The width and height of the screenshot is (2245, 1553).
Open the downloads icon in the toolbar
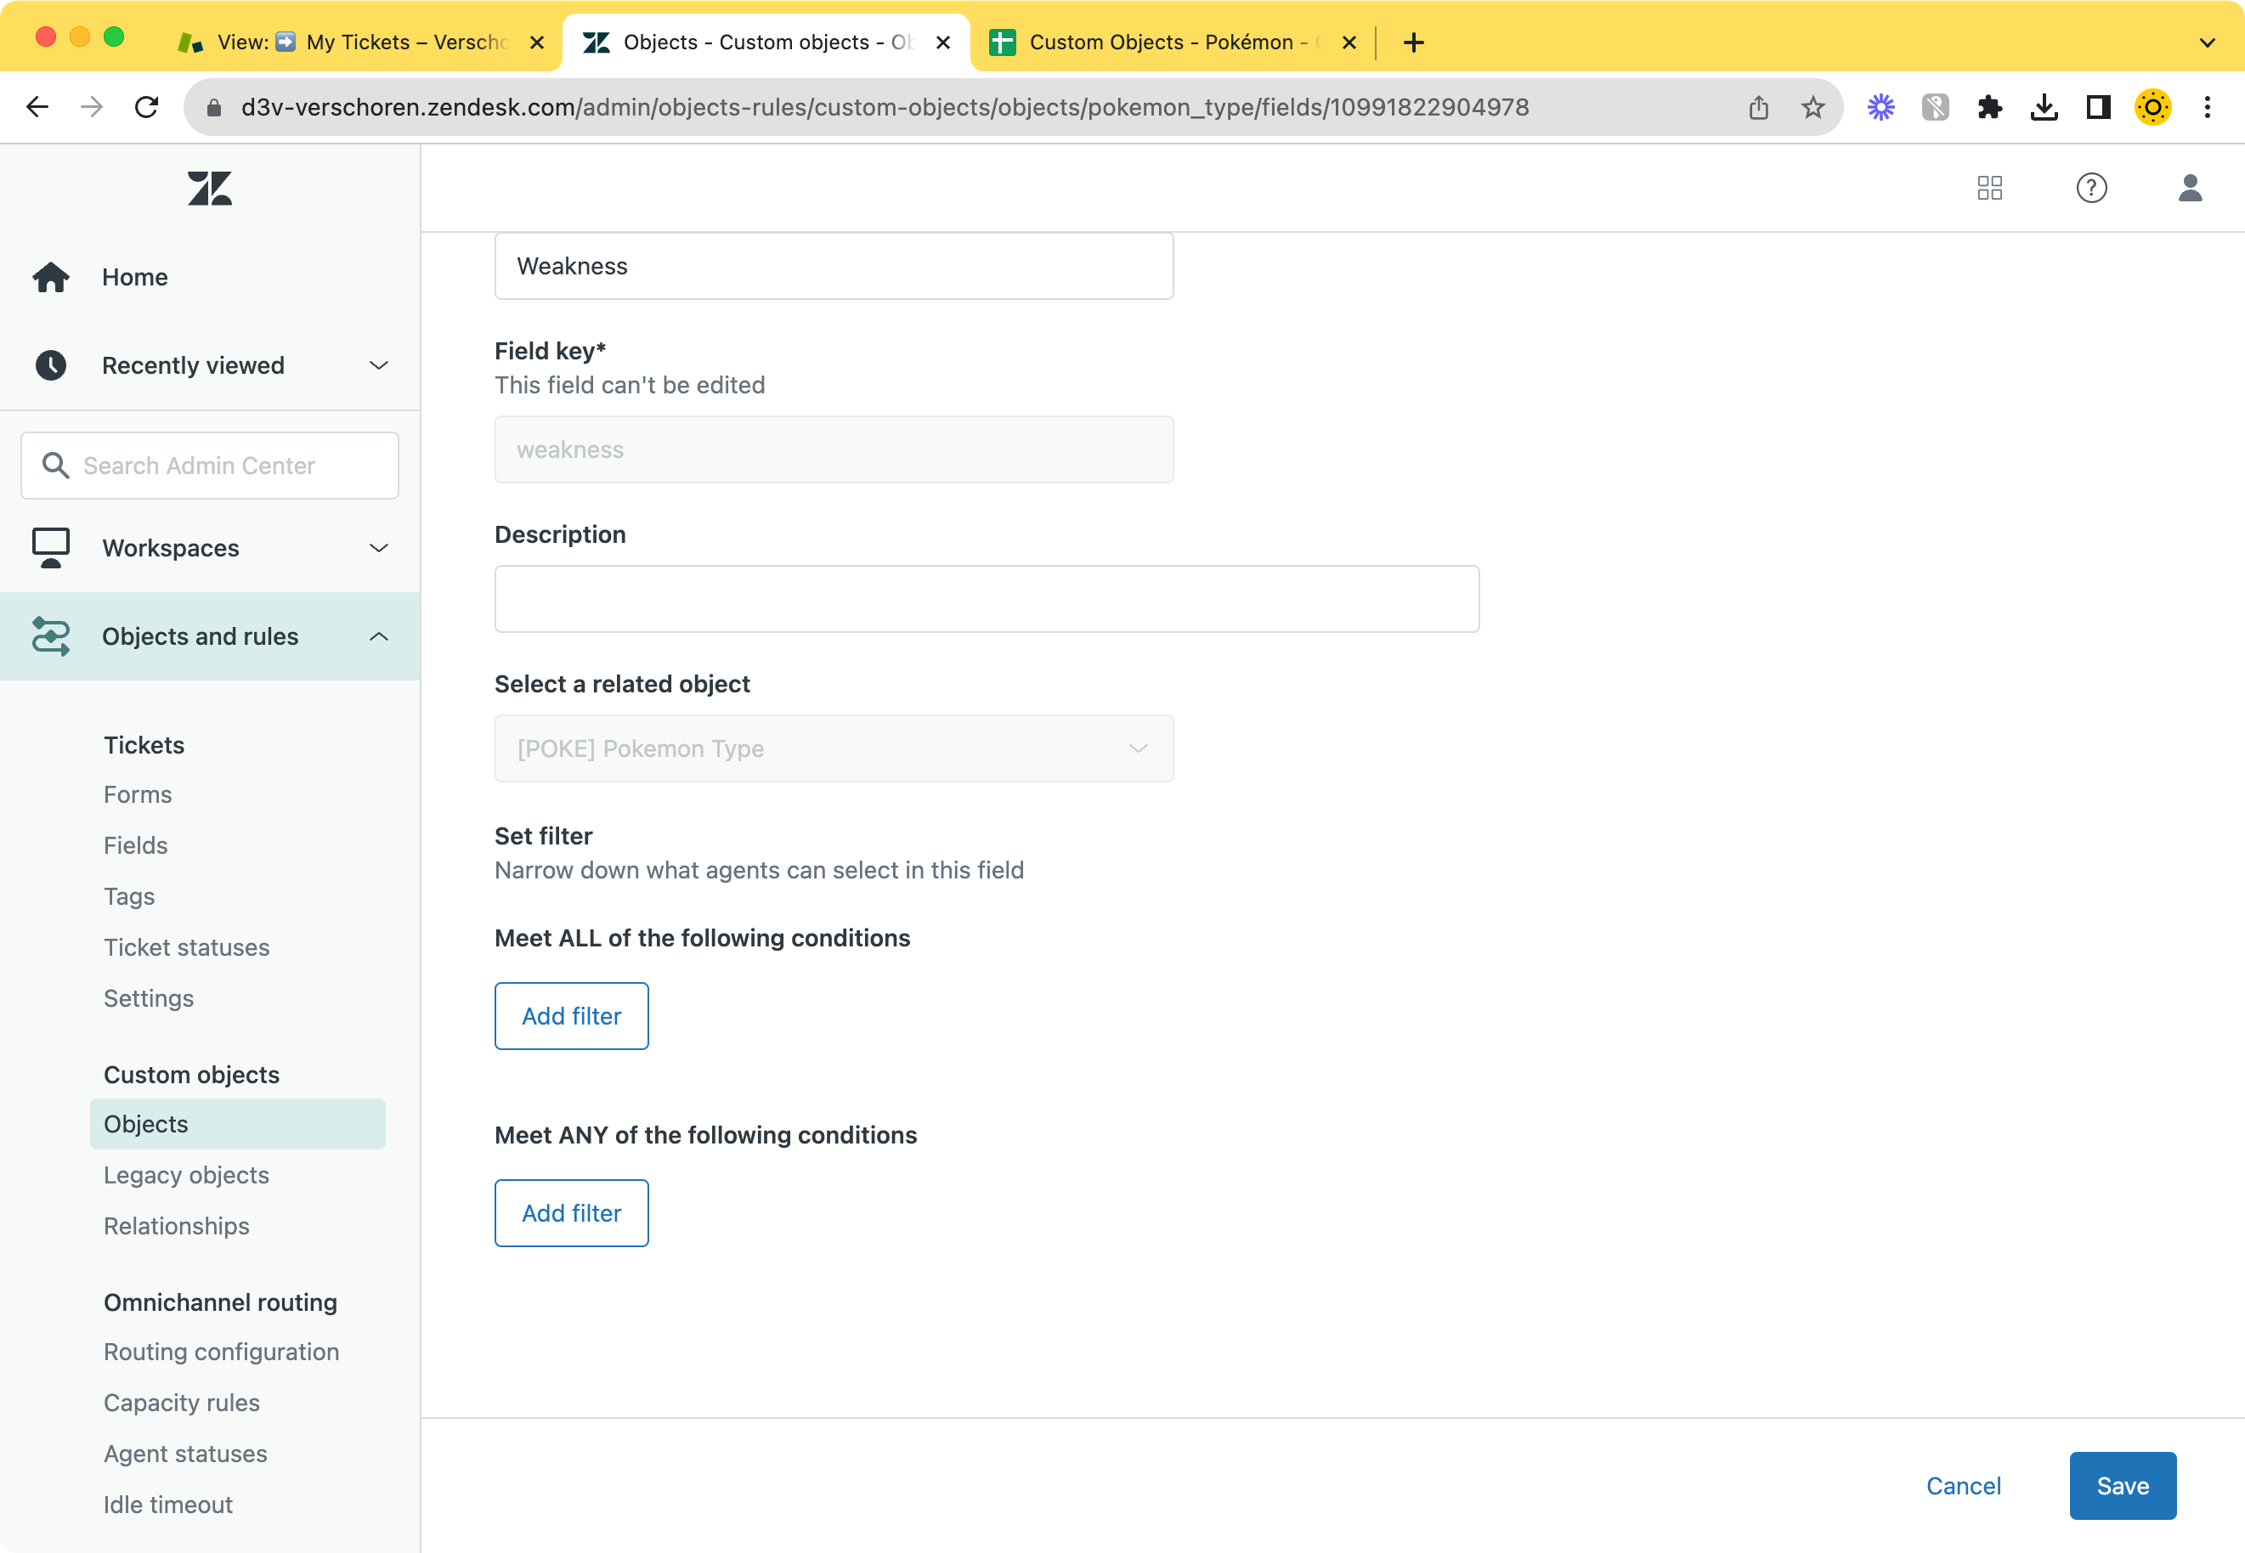click(2044, 107)
